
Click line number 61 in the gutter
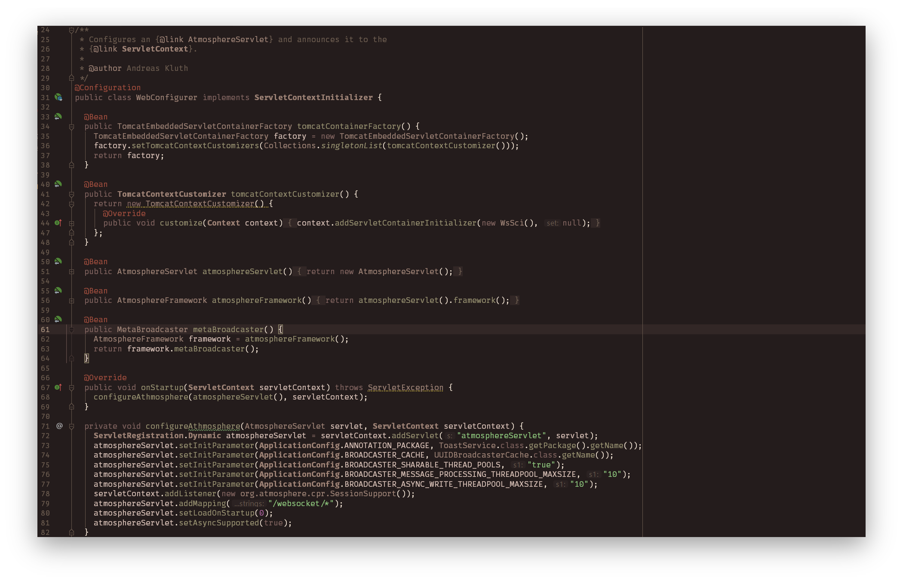click(45, 330)
